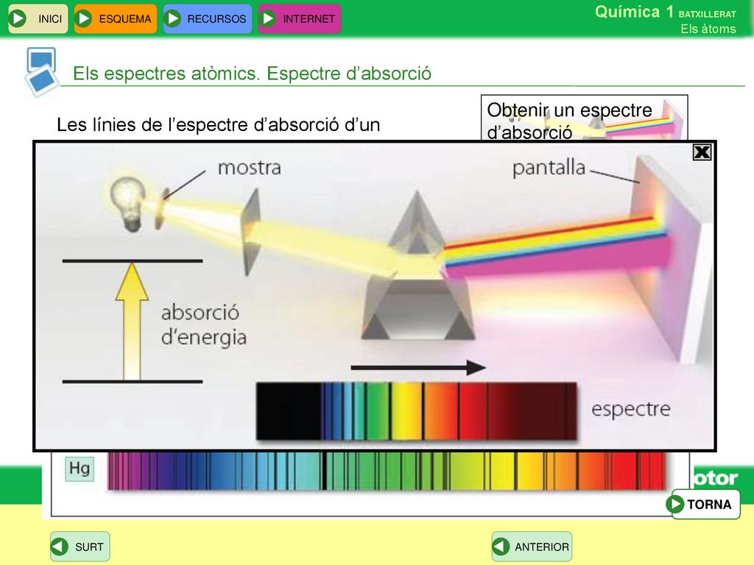
Task: Click the 'absorció d'energia' label
Action: [x=204, y=325]
